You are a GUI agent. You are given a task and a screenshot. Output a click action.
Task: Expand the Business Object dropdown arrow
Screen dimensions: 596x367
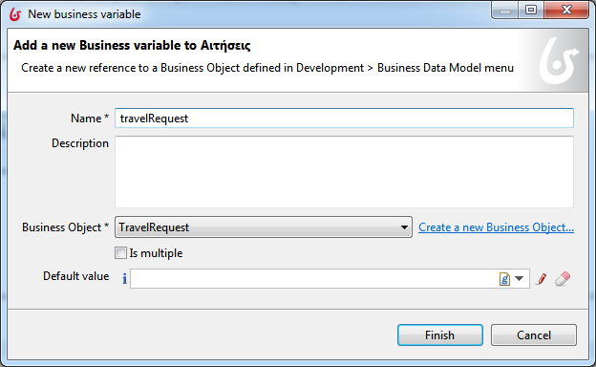click(404, 227)
